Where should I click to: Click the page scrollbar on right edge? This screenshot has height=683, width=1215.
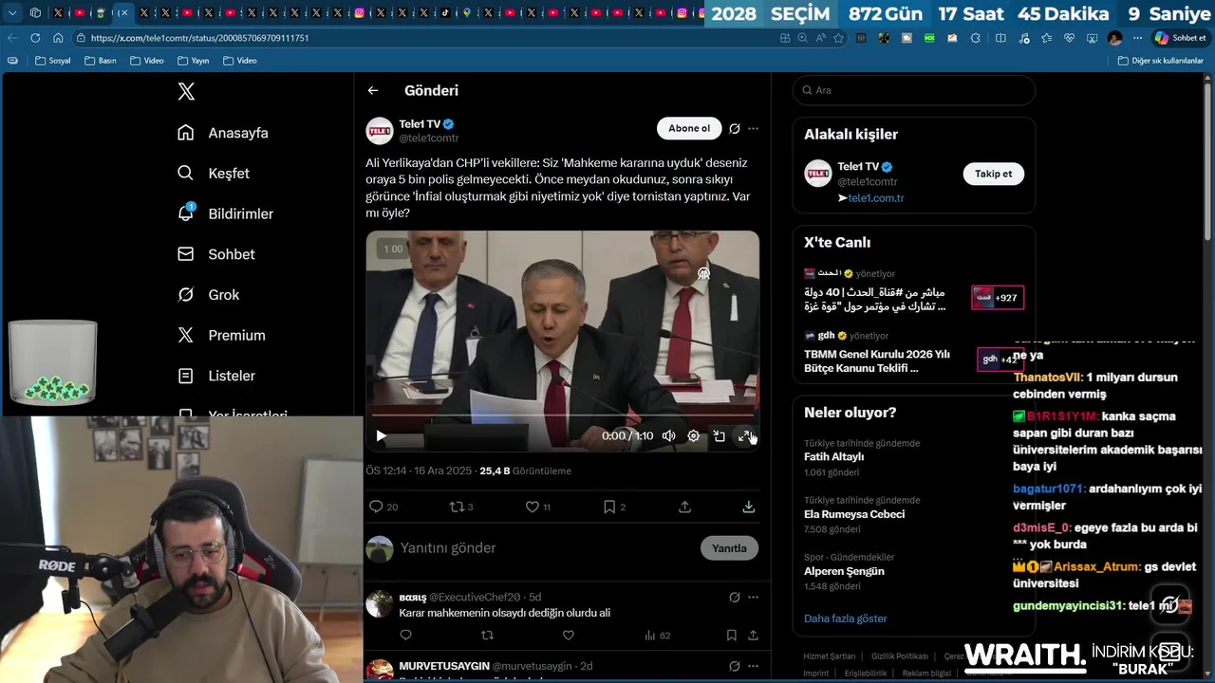point(1208,161)
